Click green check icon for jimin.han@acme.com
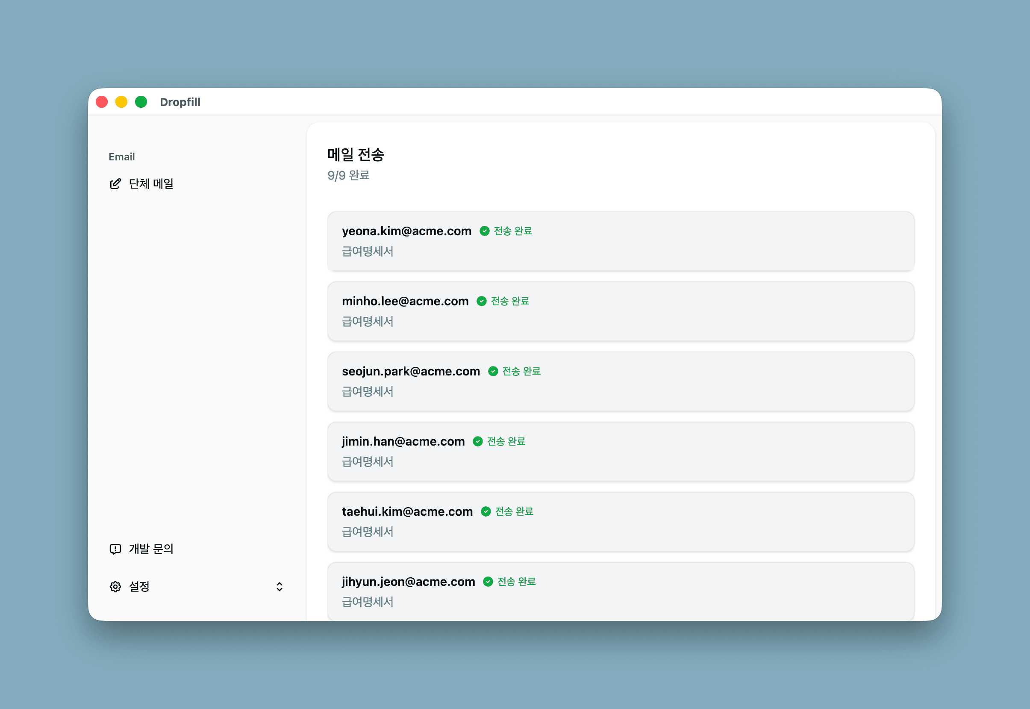 click(478, 442)
